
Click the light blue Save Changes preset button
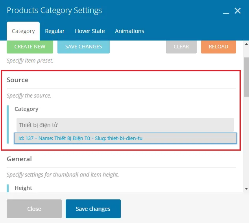(x=83, y=46)
